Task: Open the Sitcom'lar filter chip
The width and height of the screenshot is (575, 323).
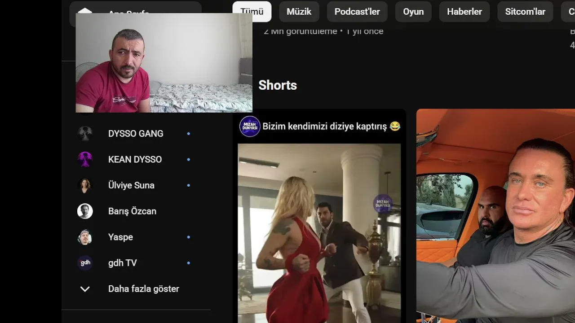Action: pyautogui.click(x=525, y=12)
